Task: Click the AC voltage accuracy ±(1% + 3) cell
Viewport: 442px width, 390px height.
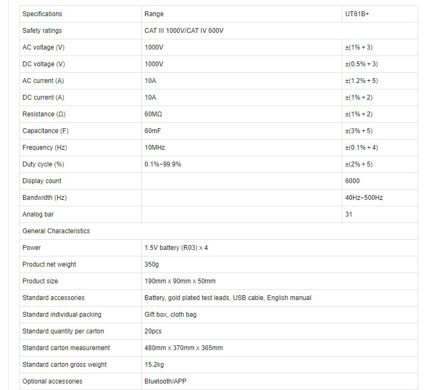Action: pos(379,47)
